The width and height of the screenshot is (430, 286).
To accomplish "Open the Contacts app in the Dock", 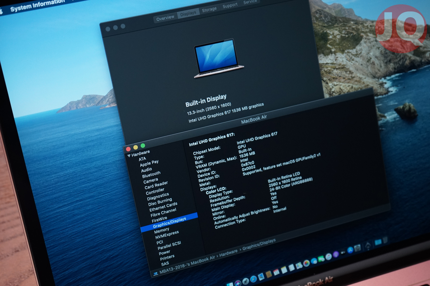I will (x=269, y=274).
